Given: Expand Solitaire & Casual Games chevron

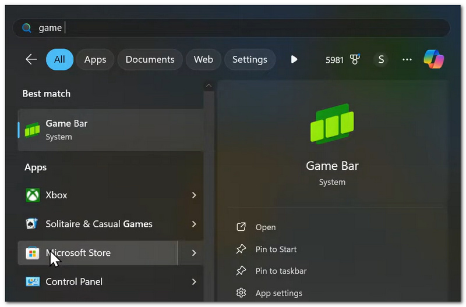Looking at the screenshot, I should (x=194, y=224).
